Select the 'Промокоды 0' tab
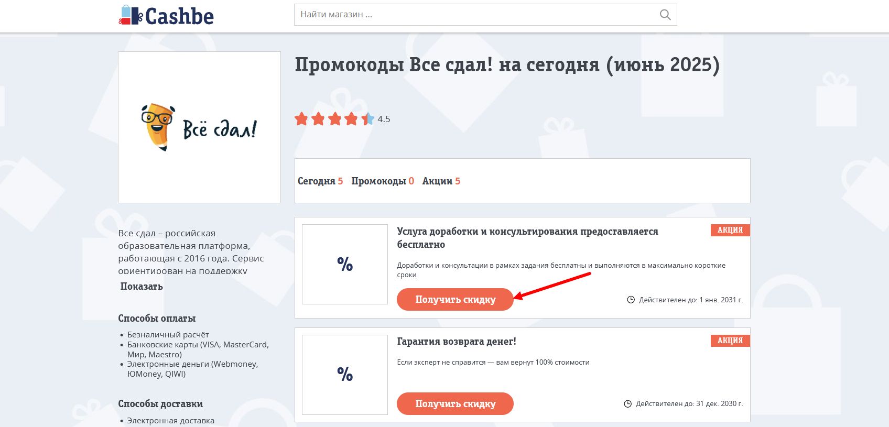The height and width of the screenshot is (427, 889). pyautogui.click(x=383, y=181)
